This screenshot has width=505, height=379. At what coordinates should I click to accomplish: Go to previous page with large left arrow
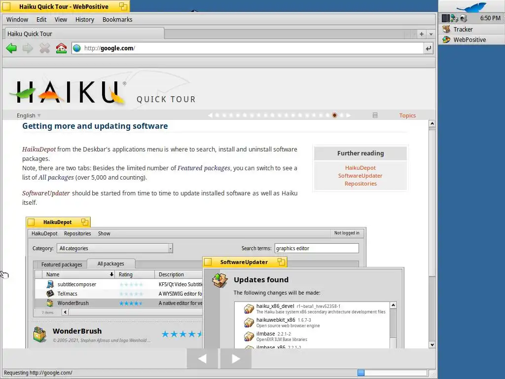[x=202, y=358]
